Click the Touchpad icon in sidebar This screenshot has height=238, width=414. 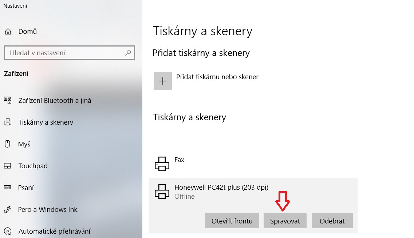click(x=7, y=166)
